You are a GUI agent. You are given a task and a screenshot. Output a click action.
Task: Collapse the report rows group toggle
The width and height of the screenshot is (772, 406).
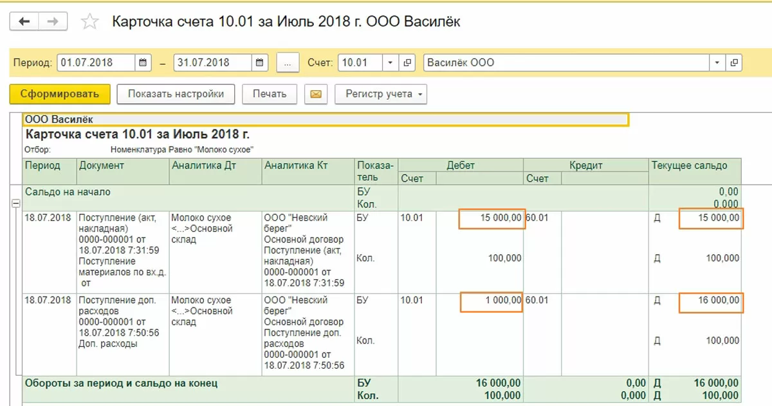(14, 203)
